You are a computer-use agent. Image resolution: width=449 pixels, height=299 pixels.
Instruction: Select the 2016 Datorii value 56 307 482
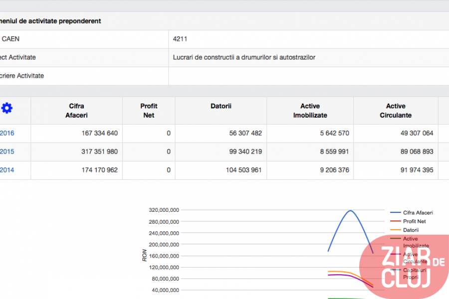245,133
